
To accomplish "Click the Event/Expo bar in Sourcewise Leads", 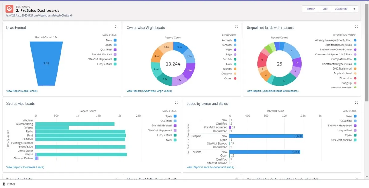I will coord(81,147).
